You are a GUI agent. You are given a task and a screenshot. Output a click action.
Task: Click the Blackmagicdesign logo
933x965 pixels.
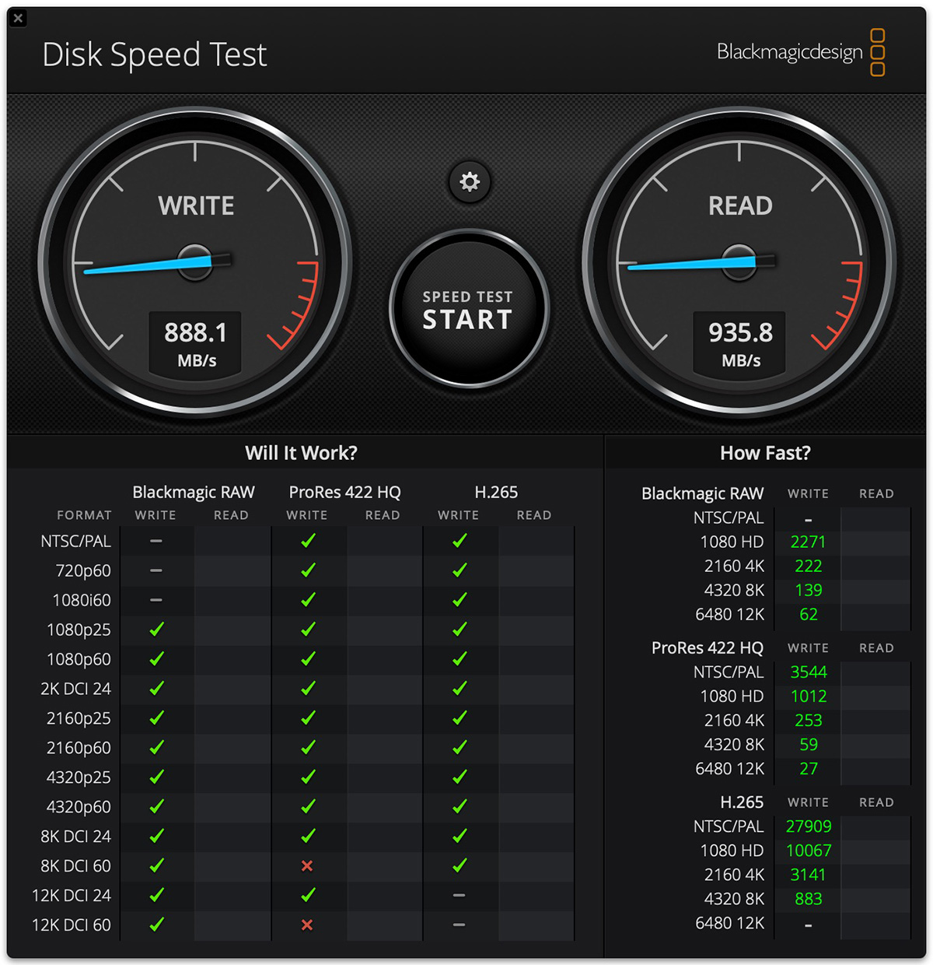[x=801, y=52]
